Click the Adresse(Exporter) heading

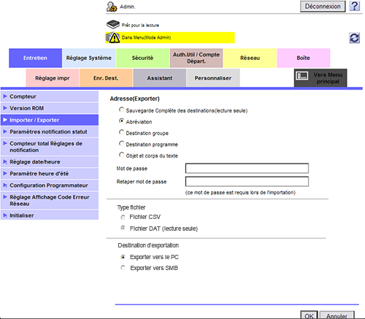click(x=135, y=99)
